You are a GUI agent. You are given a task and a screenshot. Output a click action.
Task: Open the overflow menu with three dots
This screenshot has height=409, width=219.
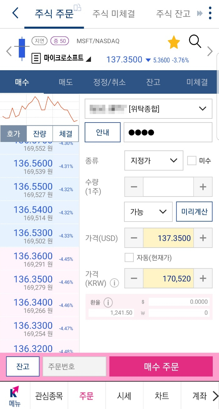[210, 13]
